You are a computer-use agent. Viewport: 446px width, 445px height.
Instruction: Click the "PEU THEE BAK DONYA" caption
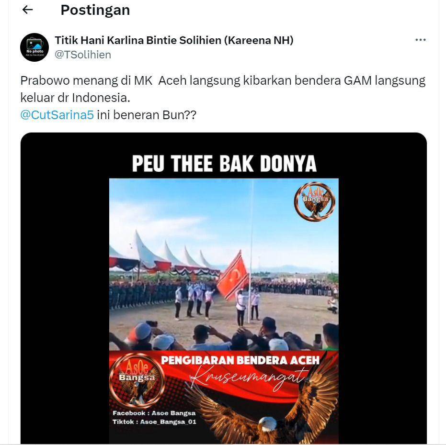tap(224, 164)
